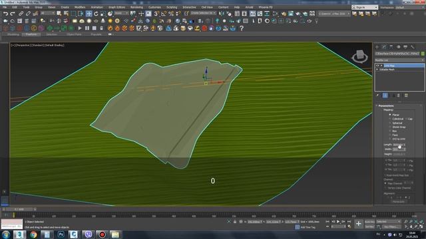The height and width of the screenshot is (239, 426).
Task: Toggle the 3D Snaps icon
Action: [156, 13]
